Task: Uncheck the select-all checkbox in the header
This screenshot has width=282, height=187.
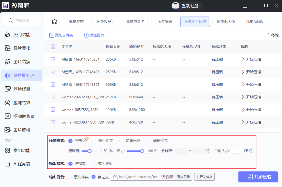Action: click(53, 46)
